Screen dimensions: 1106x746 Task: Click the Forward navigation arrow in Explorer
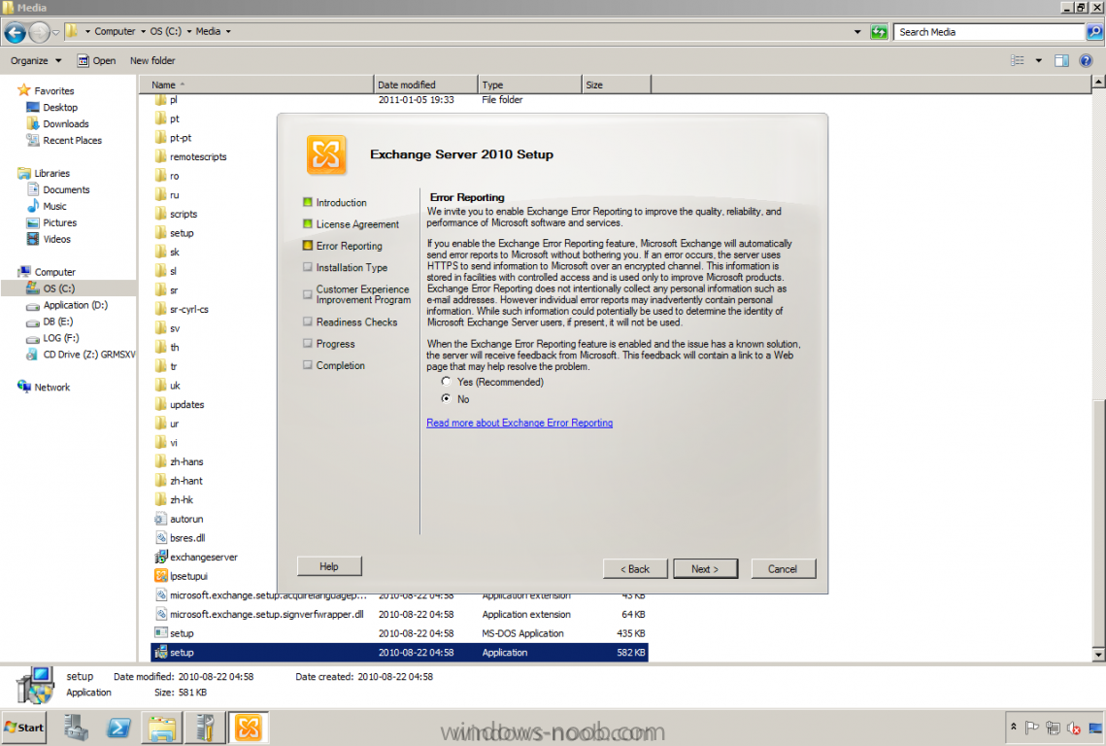tap(39, 32)
